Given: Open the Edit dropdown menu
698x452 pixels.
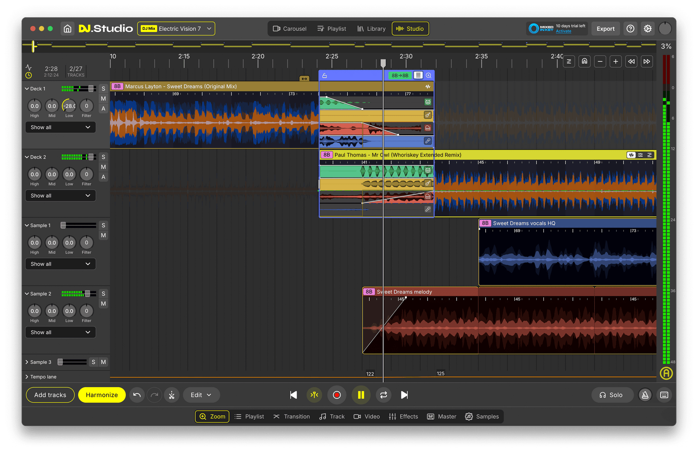Looking at the screenshot, I should [x=201, y=395].
